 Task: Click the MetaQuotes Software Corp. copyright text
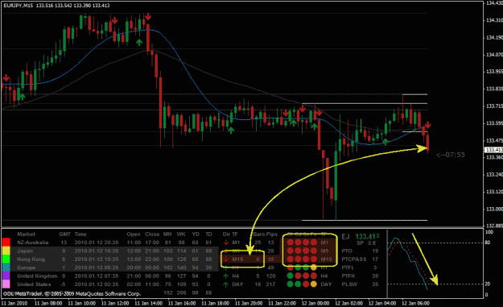[72, 293]
